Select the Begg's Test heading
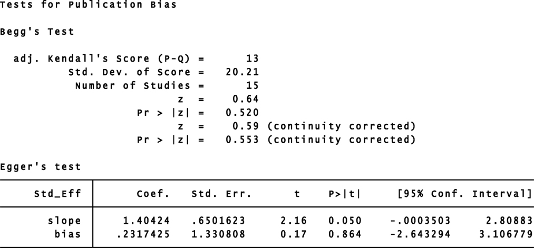 [x=37, y=32]
